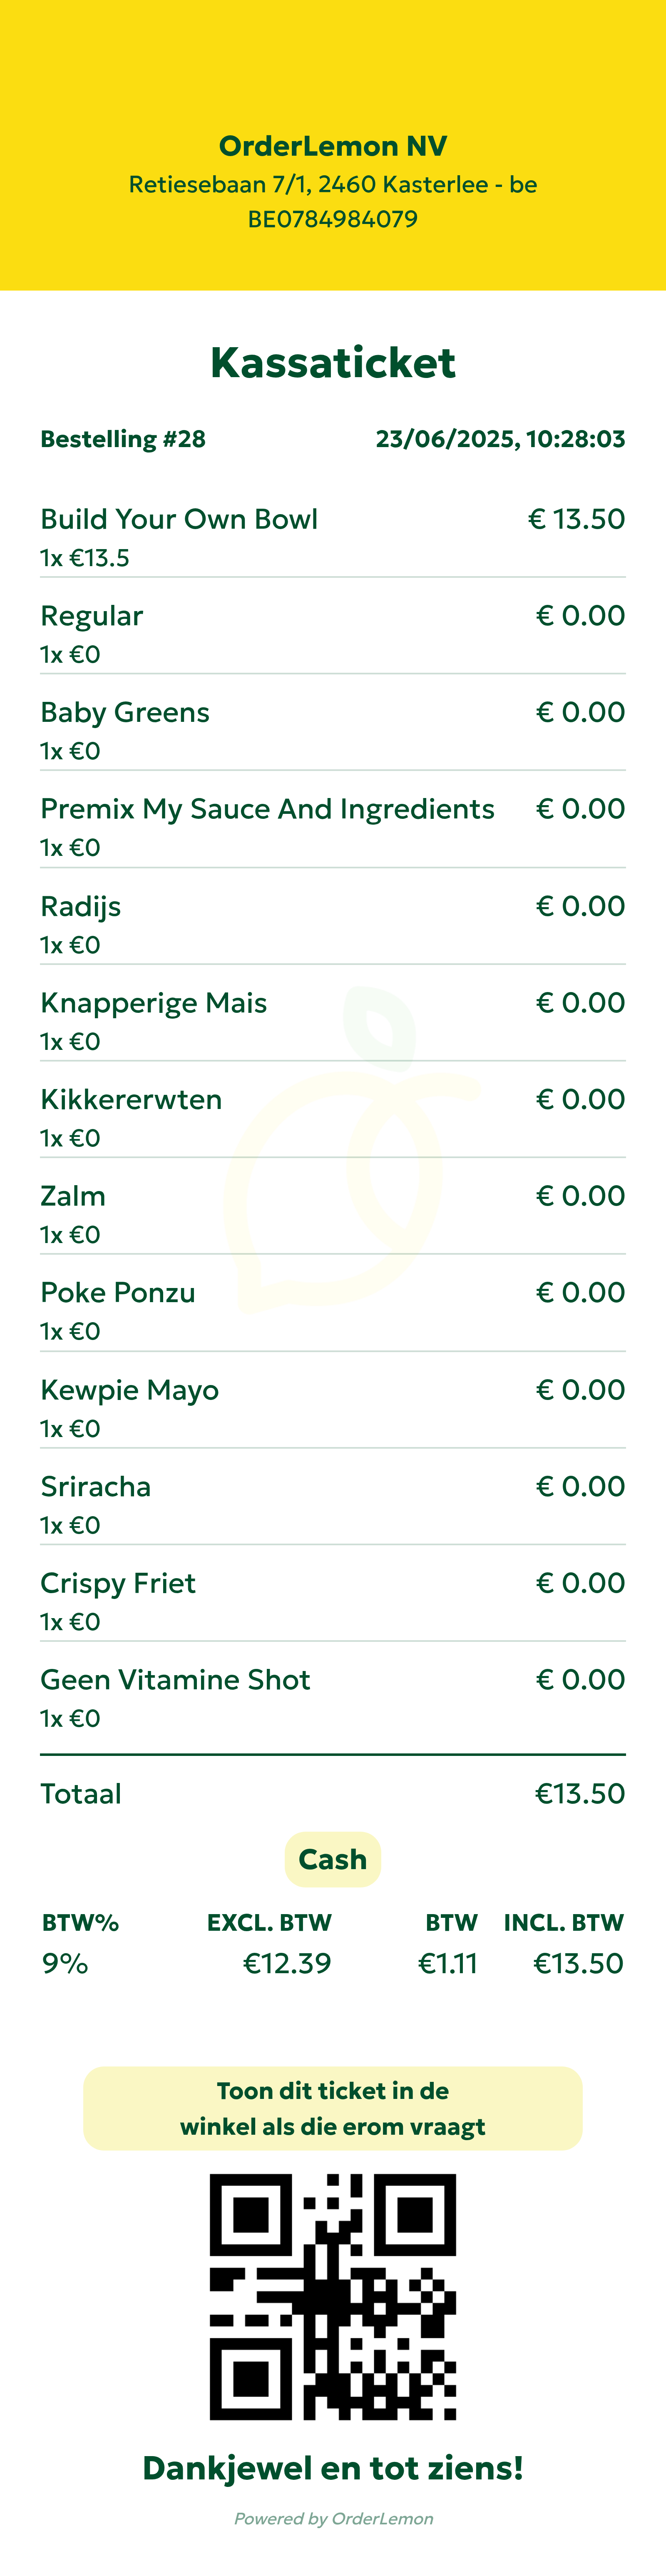Click the Cash payment badge
The height and width of the screenshot is (2576, 666).
[333, 1859]
